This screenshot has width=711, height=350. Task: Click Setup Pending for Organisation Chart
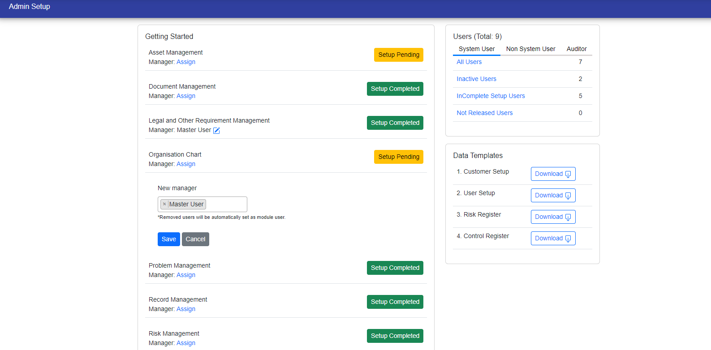pos(398,157)
